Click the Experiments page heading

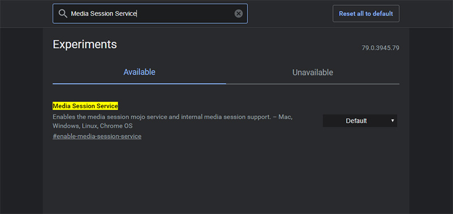click(x=84, y=45)
